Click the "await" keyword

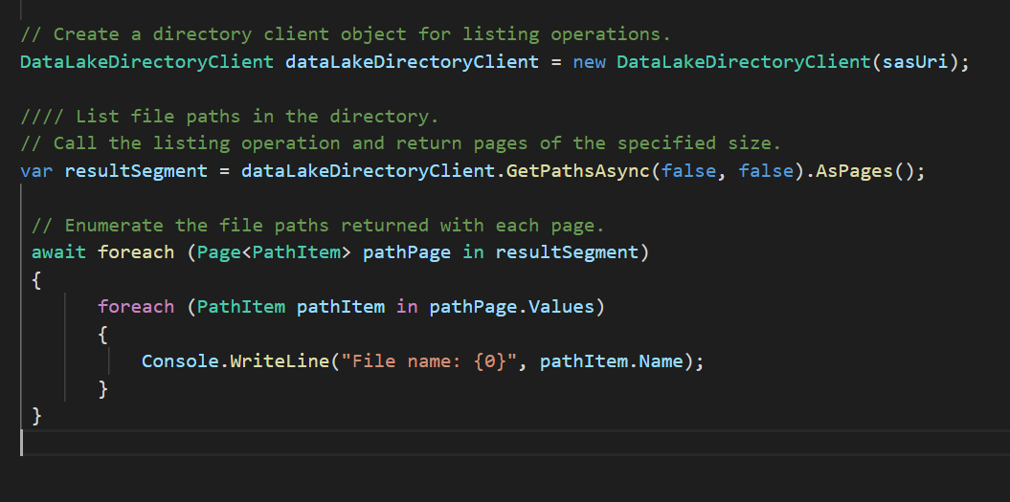(x=58, y=252)
